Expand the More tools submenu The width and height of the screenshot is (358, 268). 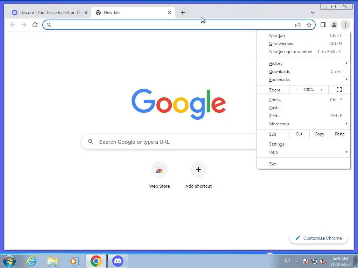(x=303, y=124)
